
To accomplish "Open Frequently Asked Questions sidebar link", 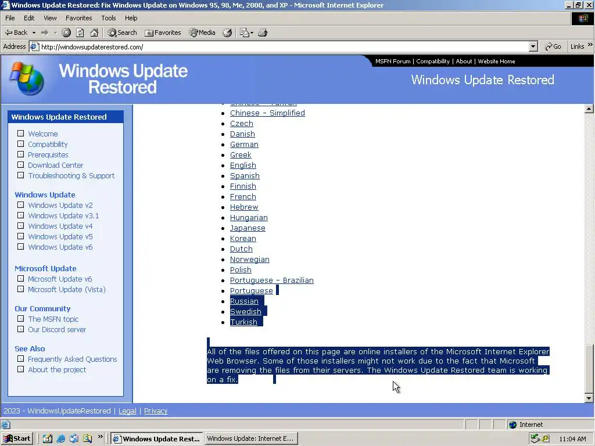I will coord(73,359).
